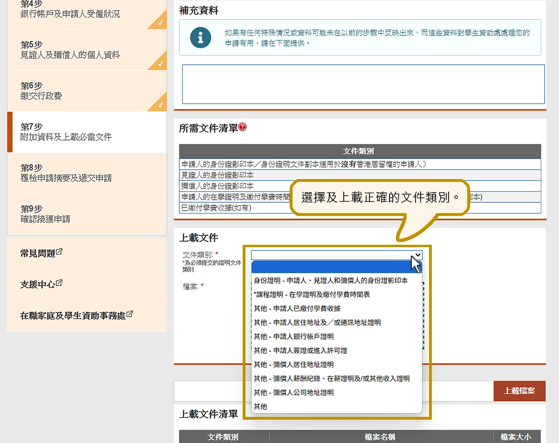Click inside the 補充資料 text area
Screen dimensions: 559x443
pos(363,84)
